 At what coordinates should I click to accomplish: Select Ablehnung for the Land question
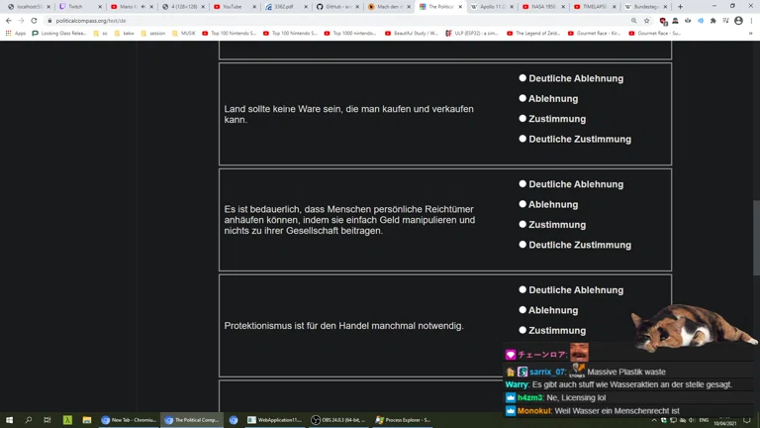coord(522,98)
